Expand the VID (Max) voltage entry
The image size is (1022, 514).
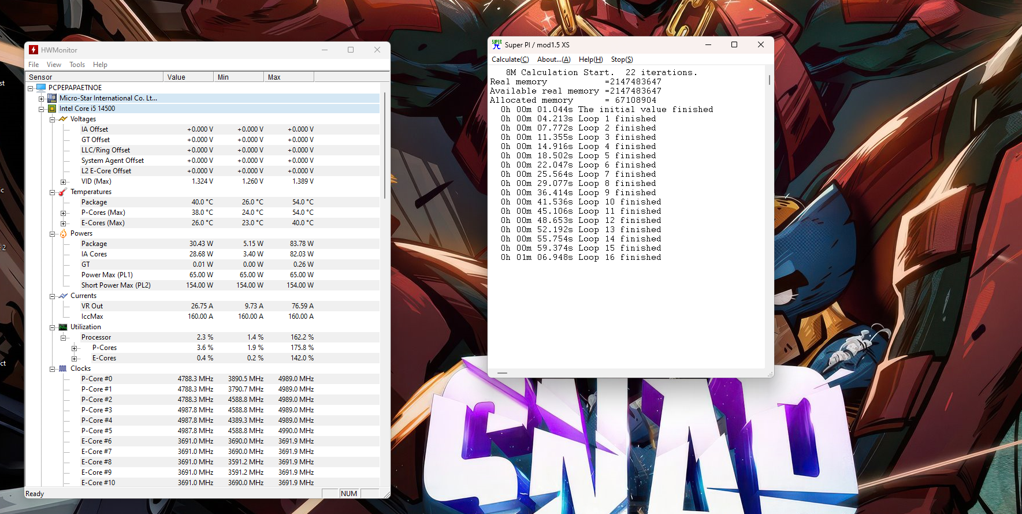pos(64,182)
